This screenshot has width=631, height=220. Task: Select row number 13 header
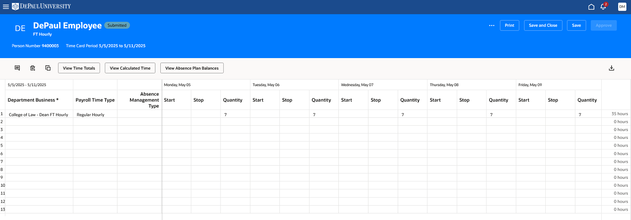click(2, 209)
